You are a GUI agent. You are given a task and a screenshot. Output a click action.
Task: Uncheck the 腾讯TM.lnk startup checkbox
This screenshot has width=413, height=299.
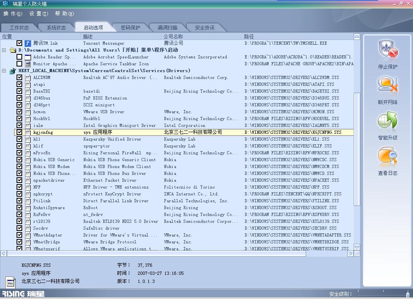[19, 43]
